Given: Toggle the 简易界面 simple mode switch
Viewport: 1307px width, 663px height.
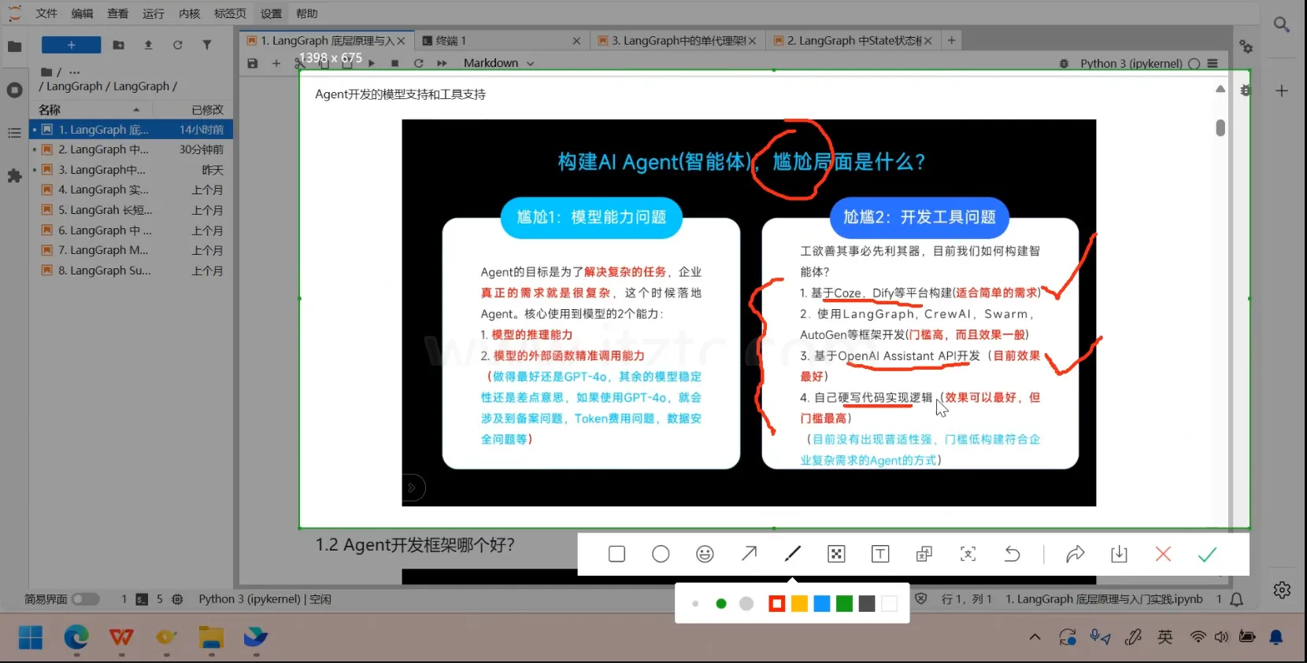Looking at the screenshot, I should pyautogui.click(x=86, y=599).
